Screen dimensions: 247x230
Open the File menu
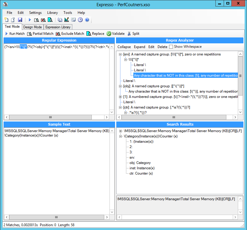coord(9,13)
